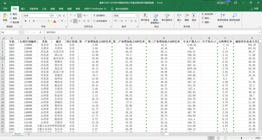The height and width of the screenshot is (140, 262).
Task: Toggle underline formatting
Action: 34,21
